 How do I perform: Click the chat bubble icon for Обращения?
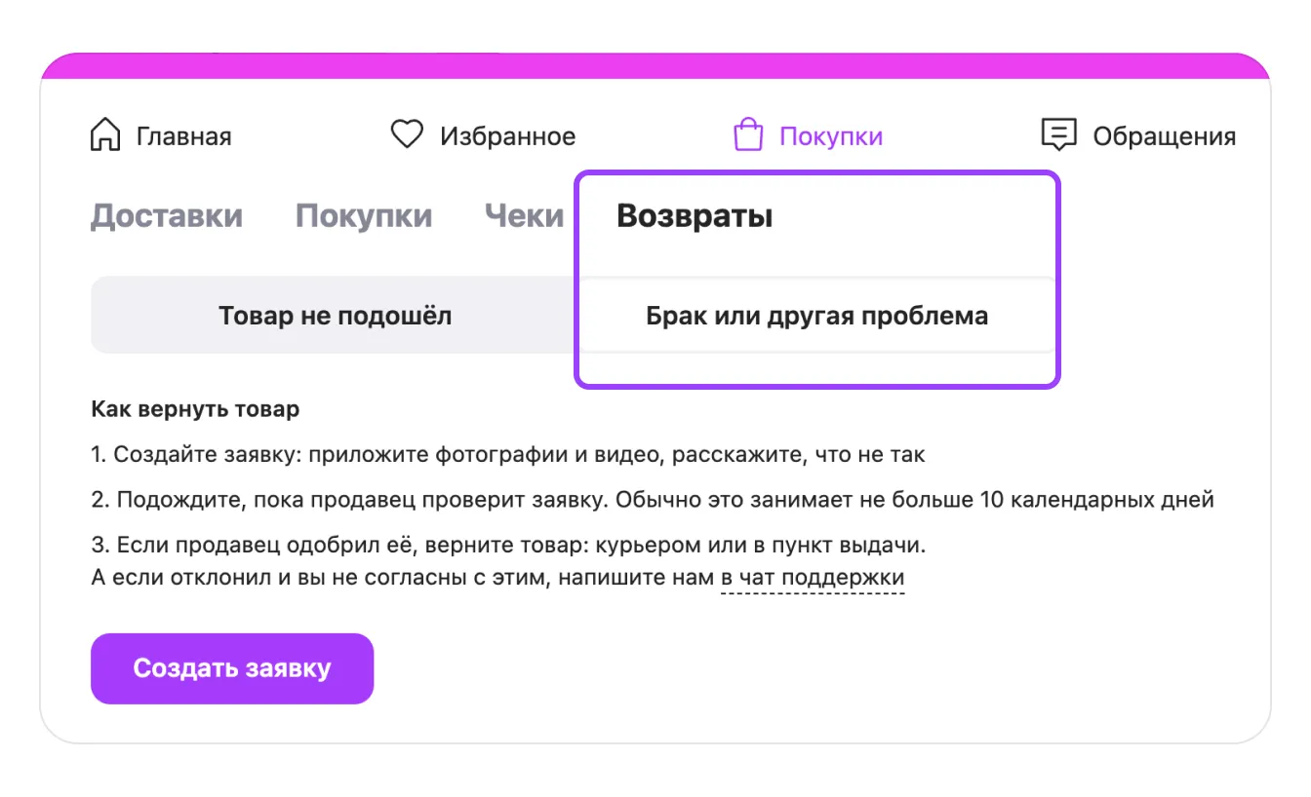tap(1058, 135)
